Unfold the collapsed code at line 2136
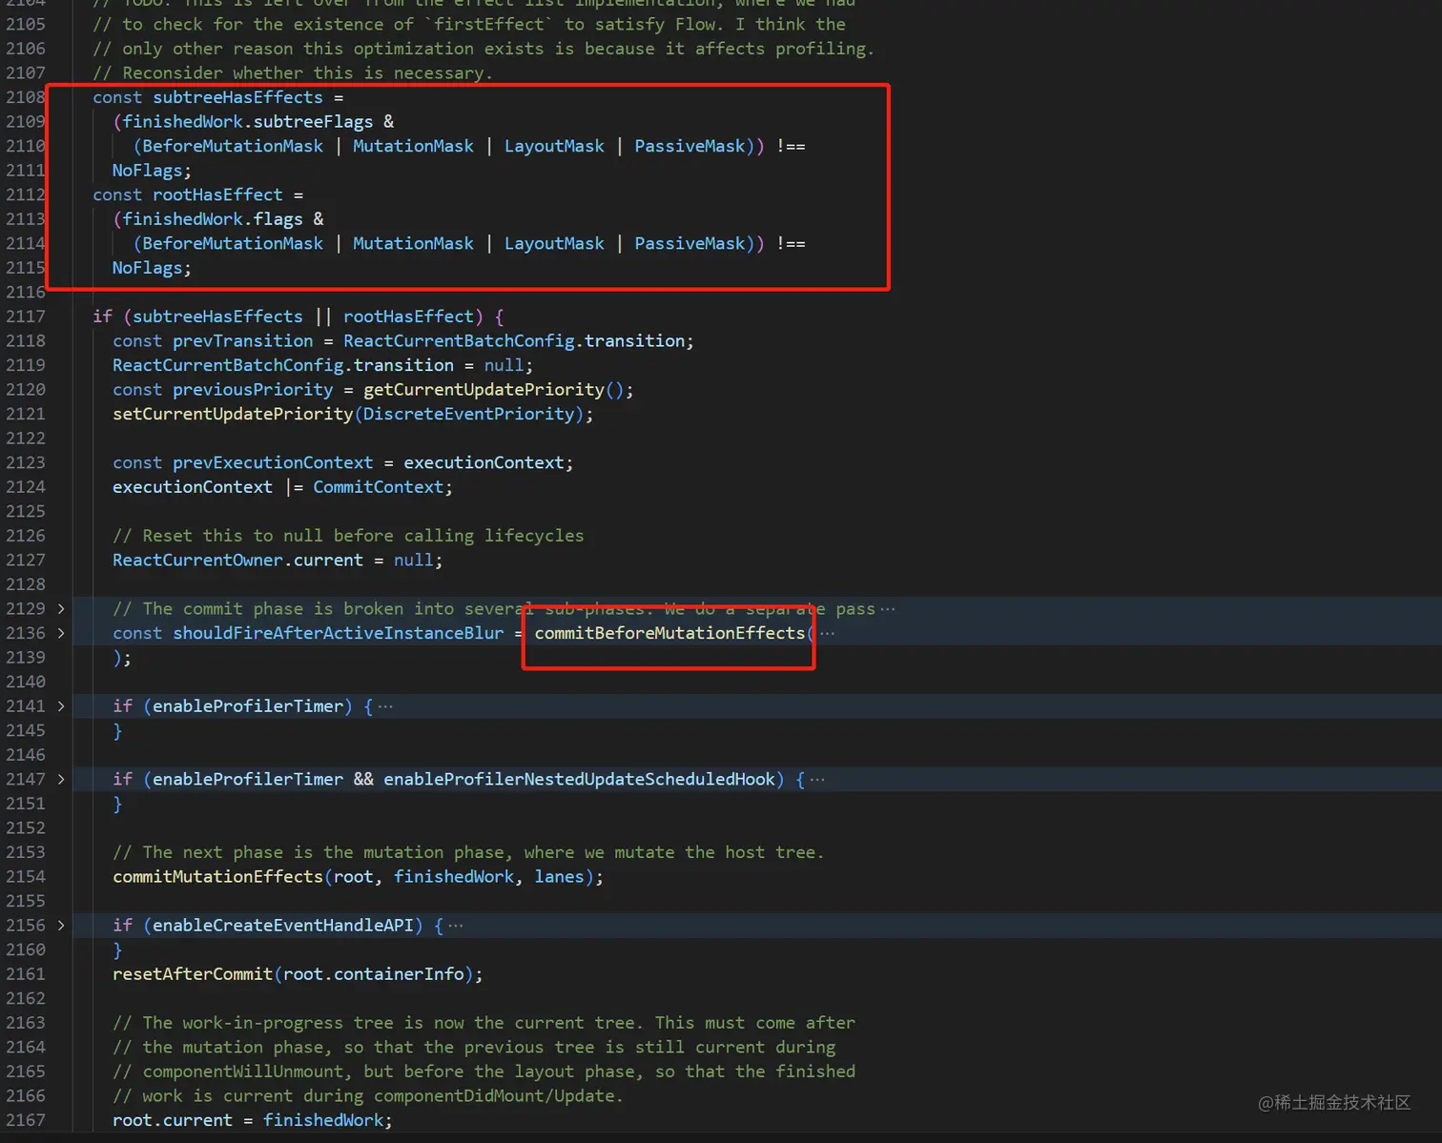 coord(61,633)
